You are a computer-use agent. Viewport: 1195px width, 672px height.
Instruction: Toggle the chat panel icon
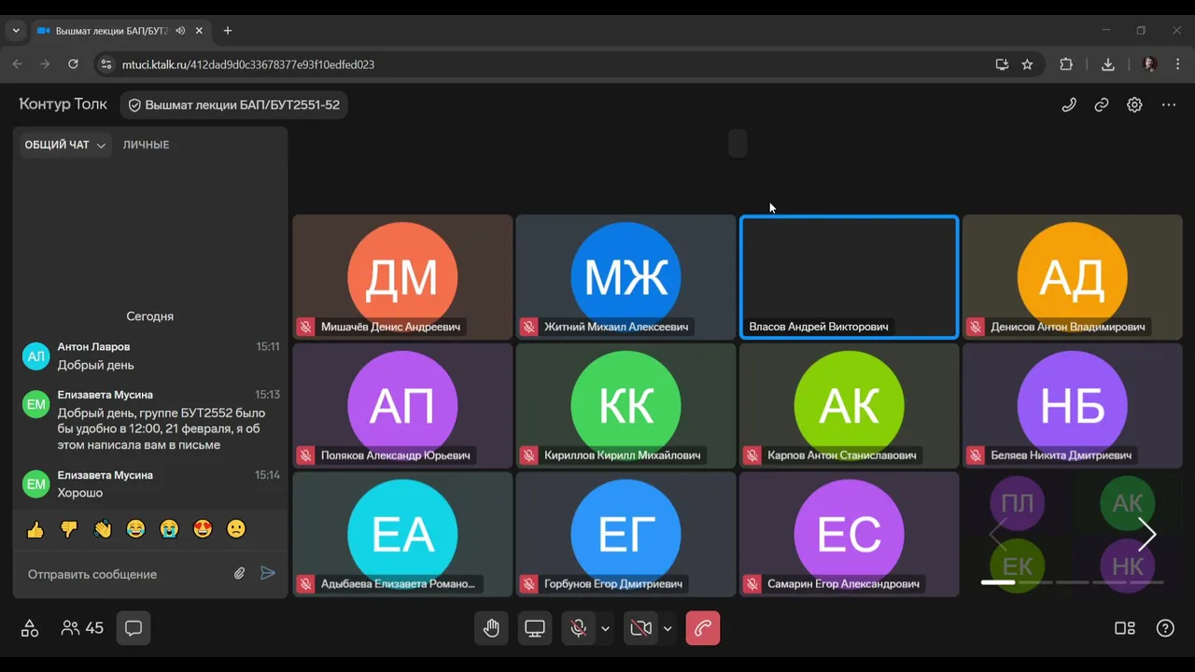coord(134,628)
